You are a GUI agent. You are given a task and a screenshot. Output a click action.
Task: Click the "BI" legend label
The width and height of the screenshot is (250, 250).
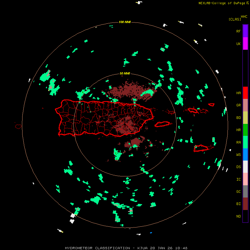pyautogui.click(x=238, y=204)
